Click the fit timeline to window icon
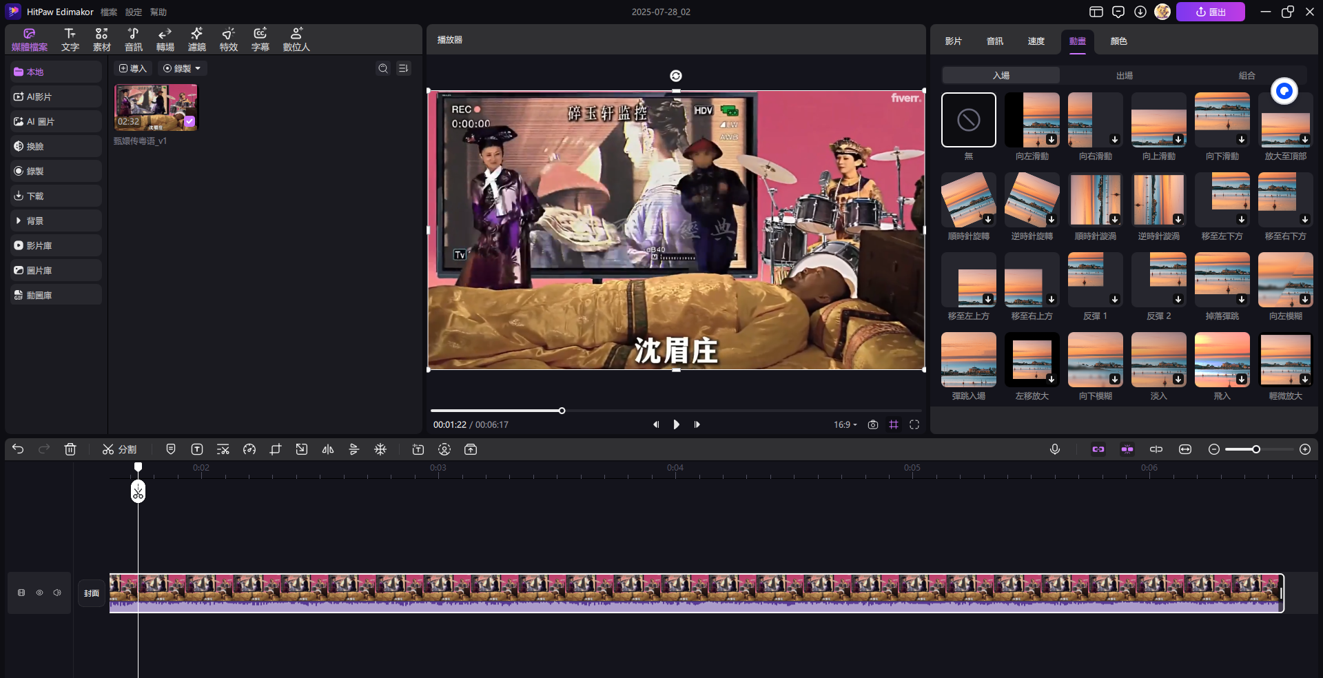 click(x=1185, y=449)
